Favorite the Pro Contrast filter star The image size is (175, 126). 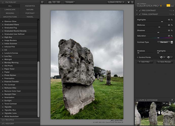(3, 85)
